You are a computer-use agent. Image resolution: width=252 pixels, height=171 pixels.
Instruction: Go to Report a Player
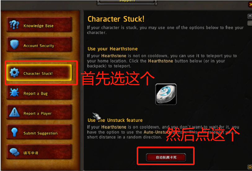pos(39,112)
